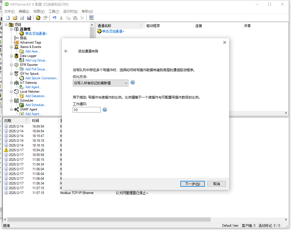This screenshot has width=291, height=230.
Task: Select the Alarms & Events tree node
Action: pos(30,47)
